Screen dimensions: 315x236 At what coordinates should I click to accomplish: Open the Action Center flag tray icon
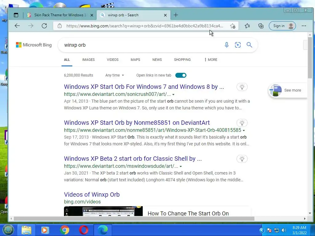tap(269, 230)
